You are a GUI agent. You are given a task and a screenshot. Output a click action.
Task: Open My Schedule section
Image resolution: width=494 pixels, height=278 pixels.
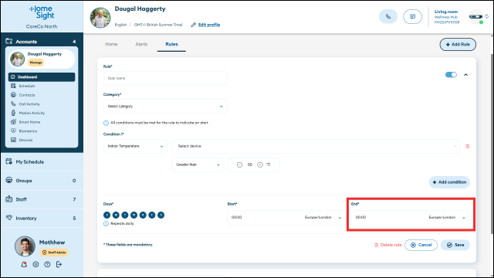(x=42, y=161)
